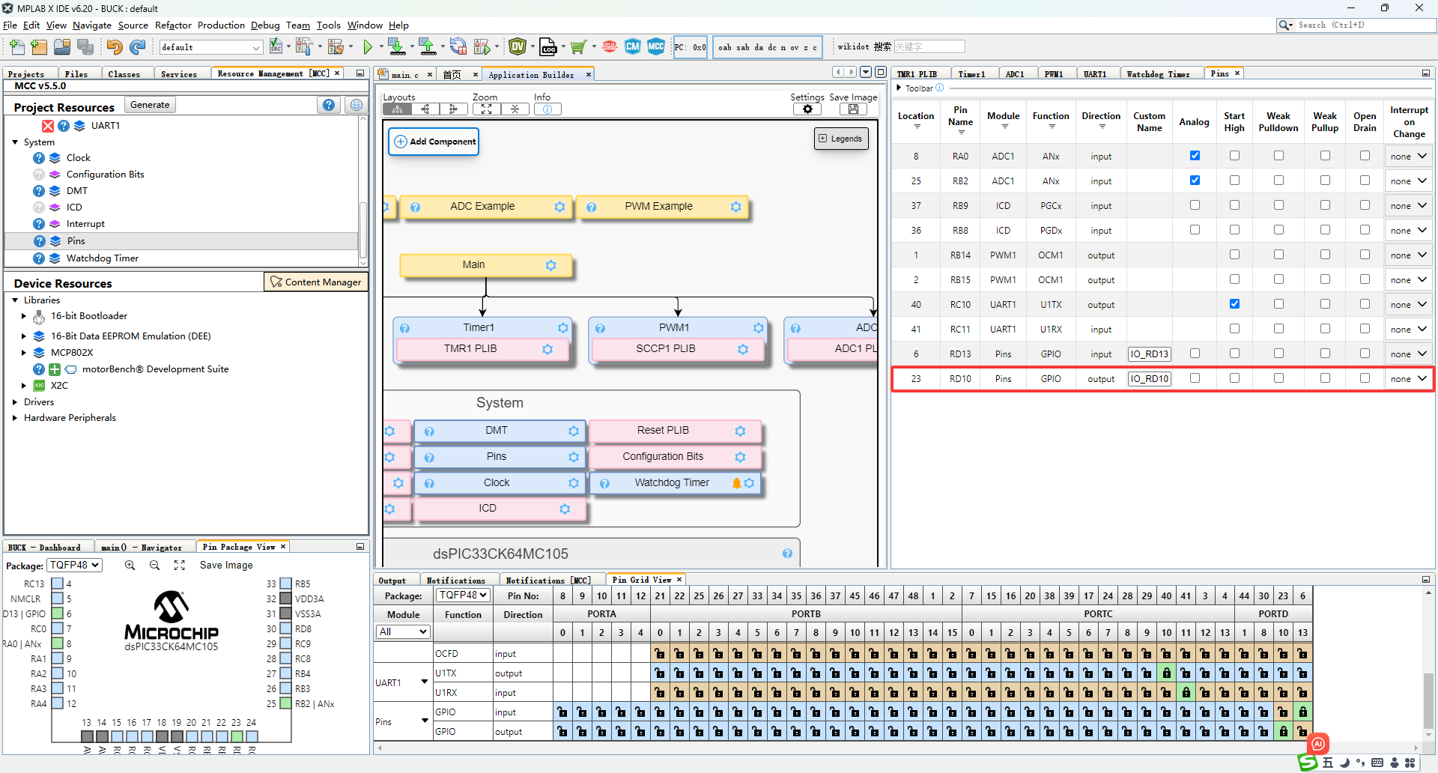
Task: Open the Main block settings gear
Action: click(x=550, y=265)
